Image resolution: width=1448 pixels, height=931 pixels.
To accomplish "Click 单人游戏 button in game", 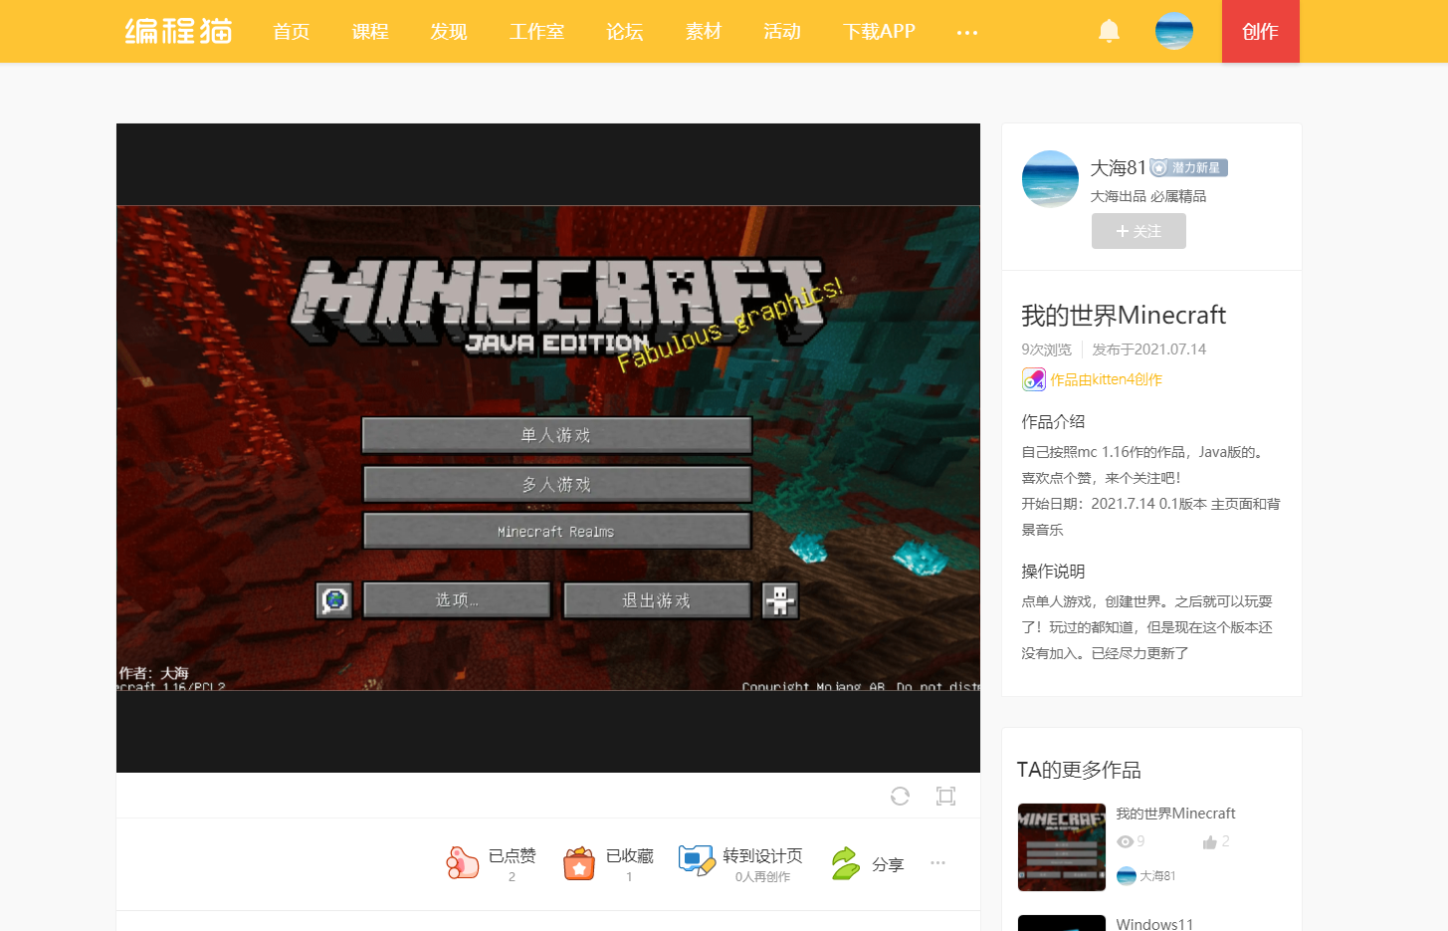I will [556, 435].
